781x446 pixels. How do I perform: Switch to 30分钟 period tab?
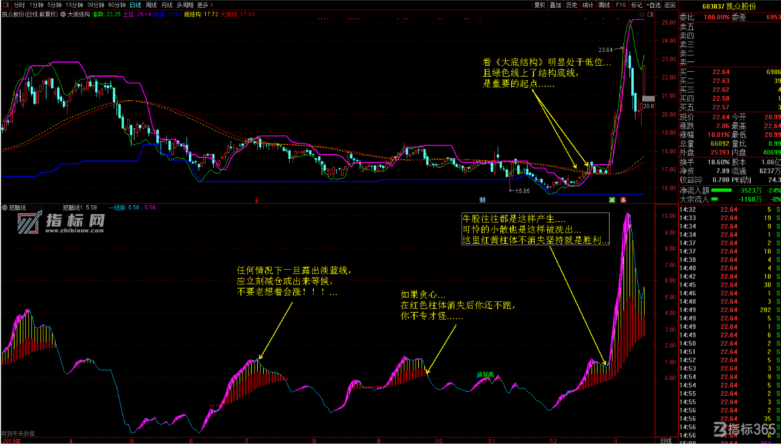[96, 4]
